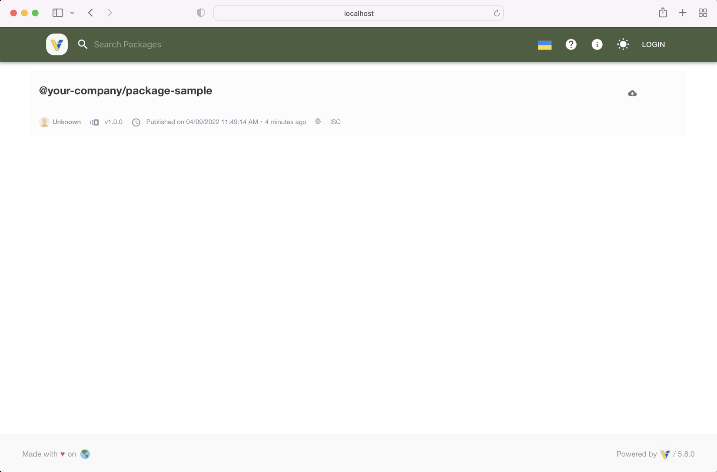Open language selector via Ukraine flag

coord(544,45)
